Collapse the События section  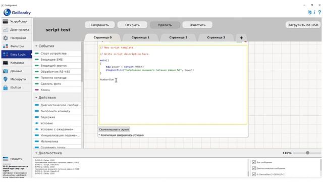point(36,46)
